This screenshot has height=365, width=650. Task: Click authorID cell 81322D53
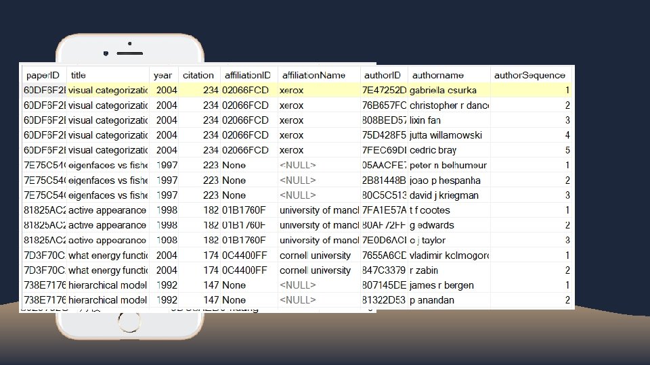385,300
